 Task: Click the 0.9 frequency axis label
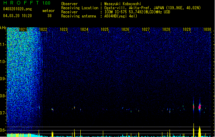click(x=3, y=79)
